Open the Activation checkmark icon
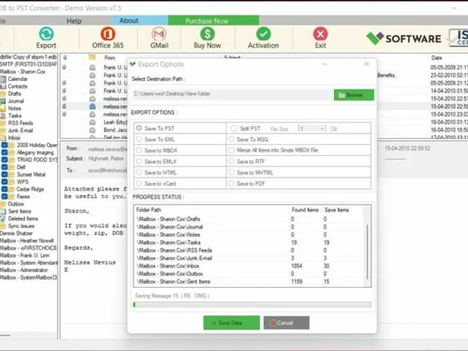Screen dimensions: 468x351 263,34
